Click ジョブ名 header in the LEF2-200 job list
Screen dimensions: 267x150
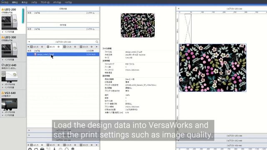coord(37,51)
